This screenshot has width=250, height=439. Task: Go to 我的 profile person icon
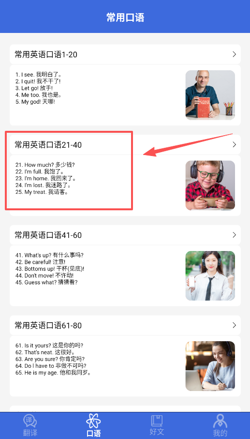pos(220,422)
